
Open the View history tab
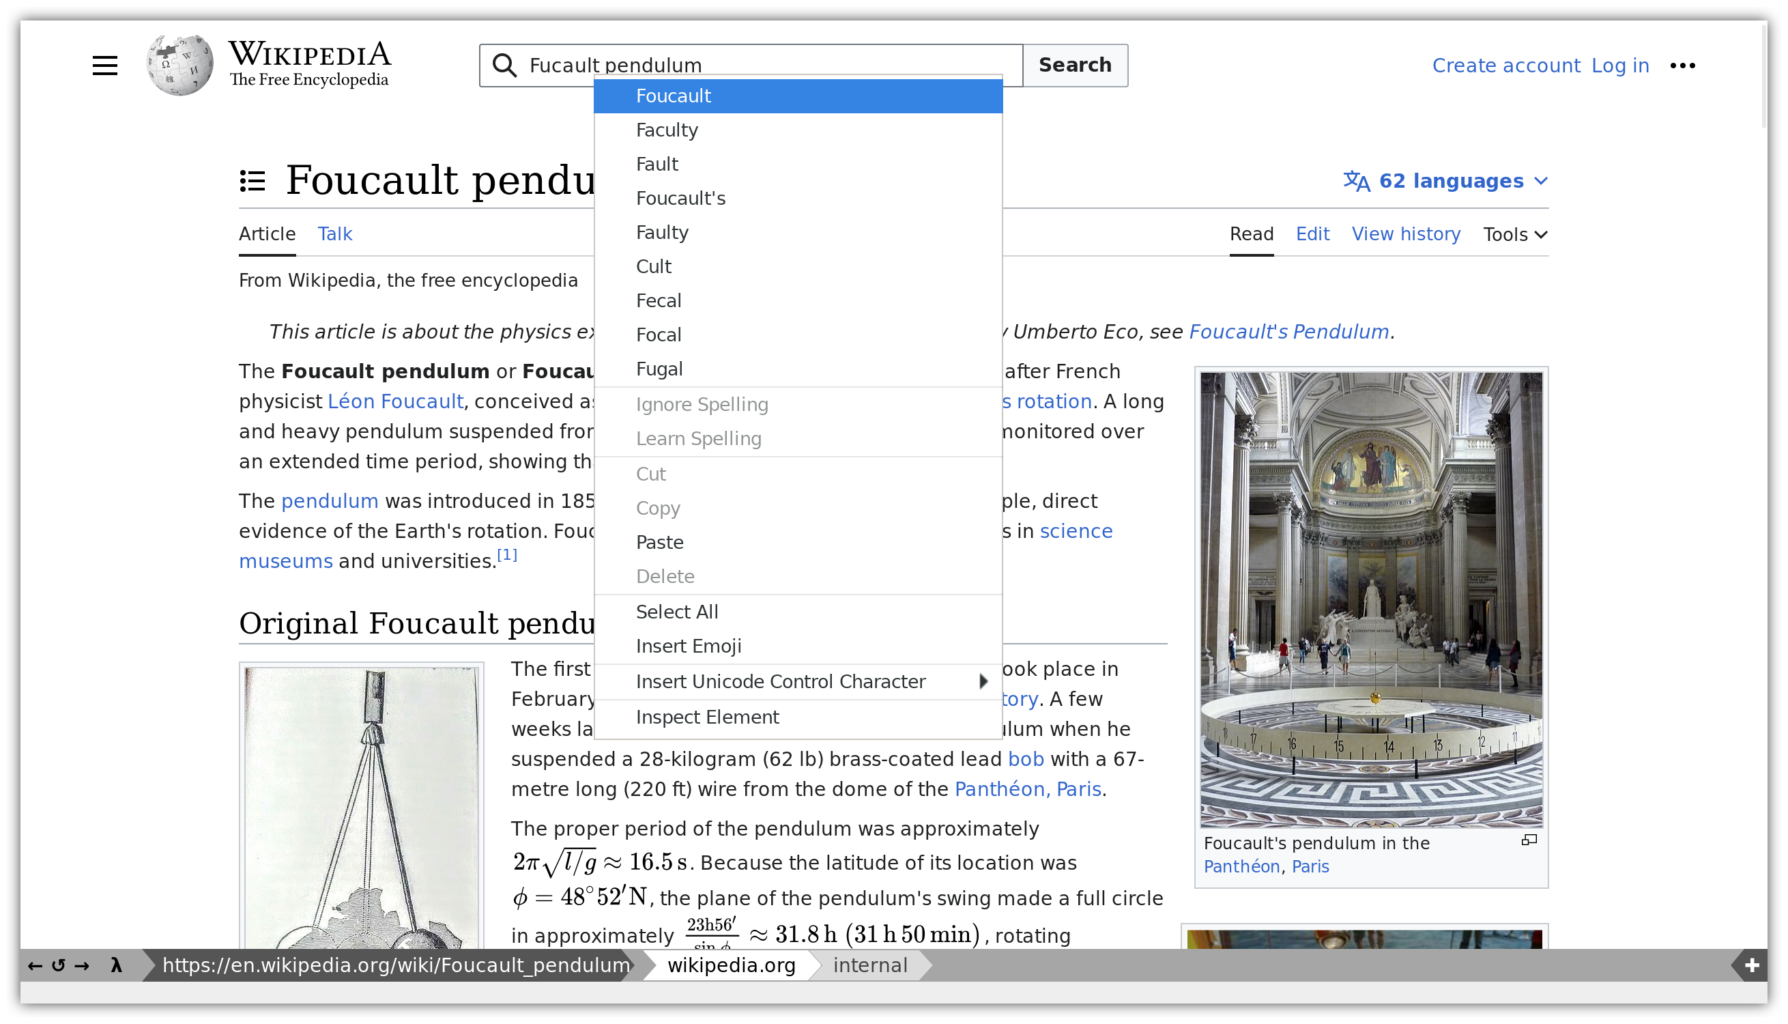[1406, 234]
